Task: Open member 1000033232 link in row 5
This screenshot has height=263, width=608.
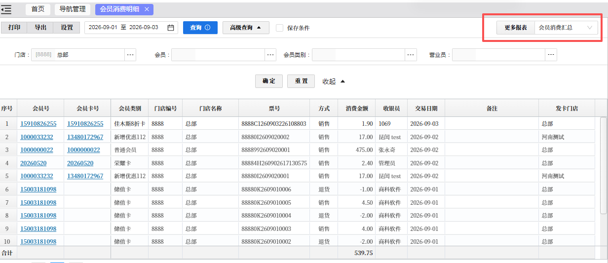Action: pyautogui.click(x=37, y=176)
